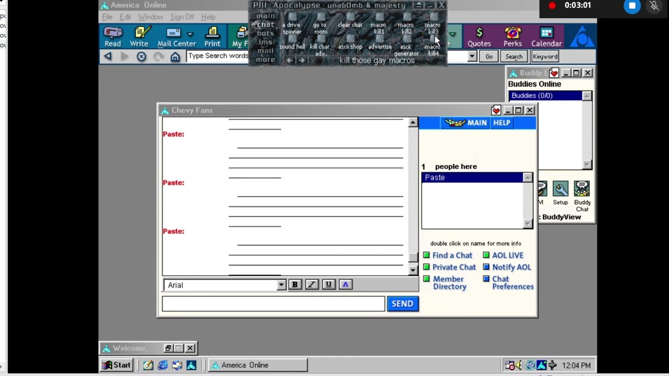Open the Window menu
The width and height of the screenshot is (669, 376).
(x=151, y=17)
